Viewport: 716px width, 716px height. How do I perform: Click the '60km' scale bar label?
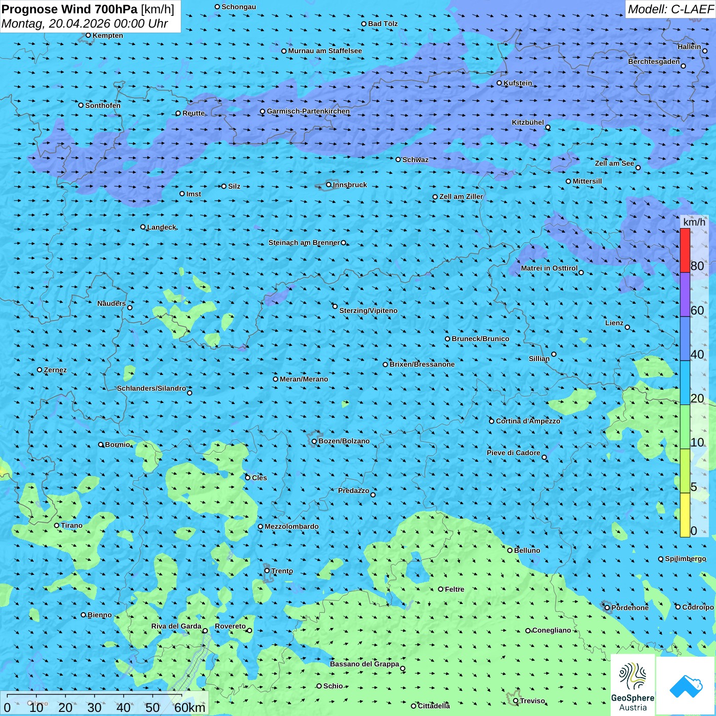tap(190, 707)
